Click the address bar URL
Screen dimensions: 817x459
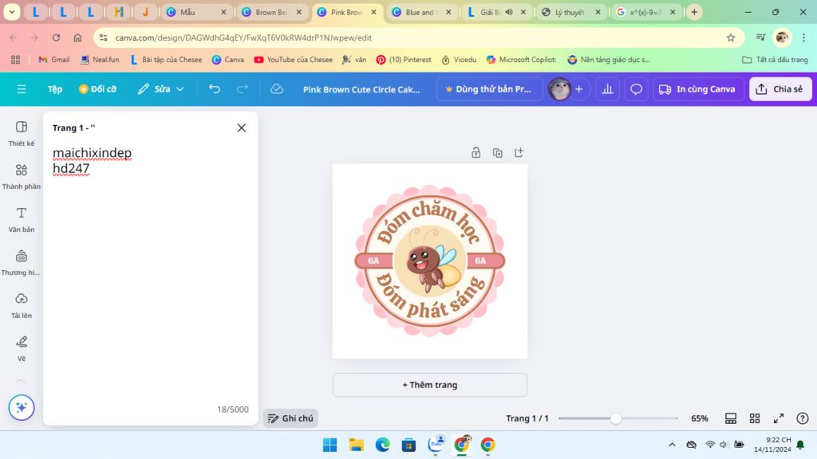pyautogui.click(x=243, y=37)
